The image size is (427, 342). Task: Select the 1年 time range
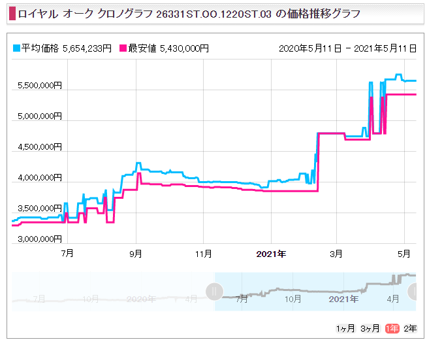click(x=392, y=328)
